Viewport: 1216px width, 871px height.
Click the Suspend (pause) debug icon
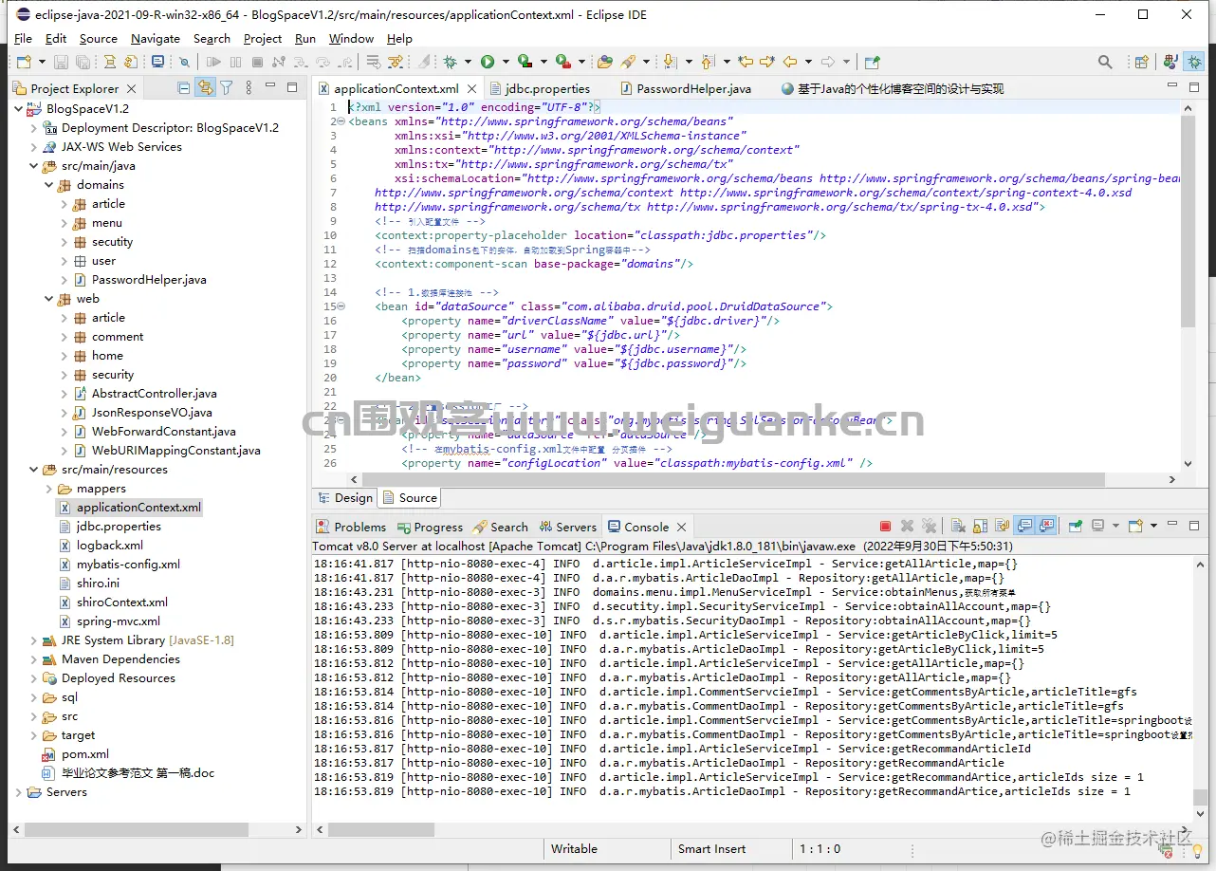[236, 63]
